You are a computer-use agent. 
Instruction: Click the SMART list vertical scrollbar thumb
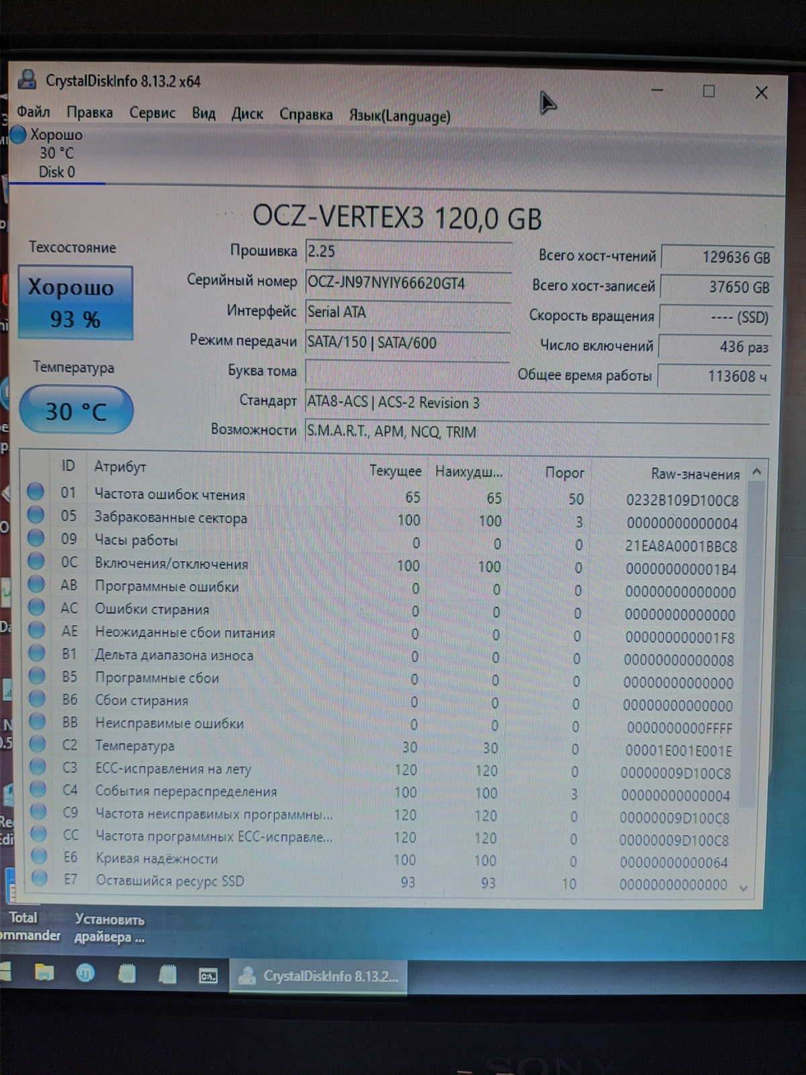[751, 645]
